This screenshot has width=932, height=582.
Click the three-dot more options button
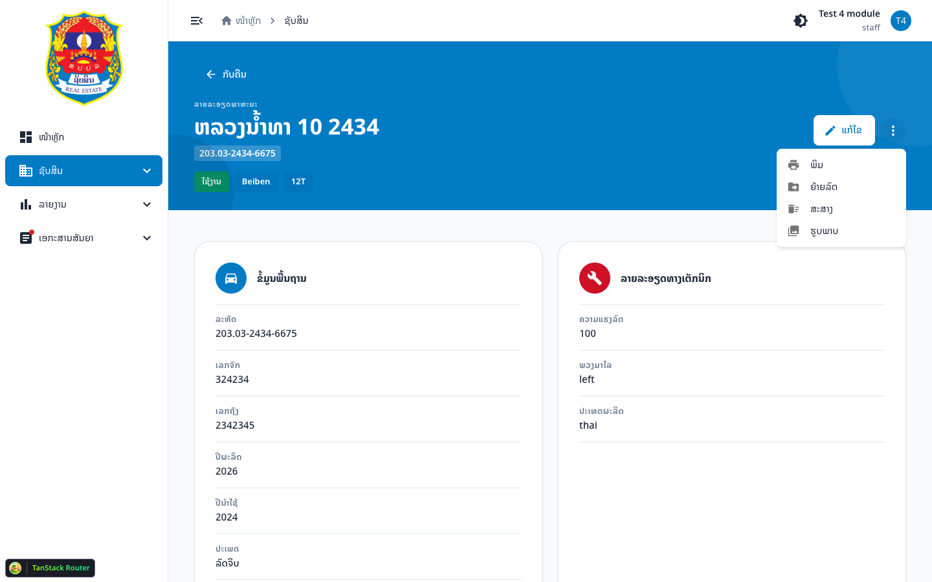click(893, 131)
